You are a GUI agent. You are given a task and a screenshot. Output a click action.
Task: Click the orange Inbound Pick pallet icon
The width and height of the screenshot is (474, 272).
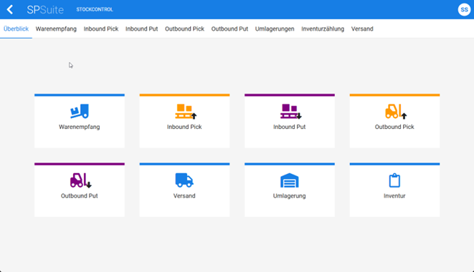pyautogui.click(x=186, y=112)
